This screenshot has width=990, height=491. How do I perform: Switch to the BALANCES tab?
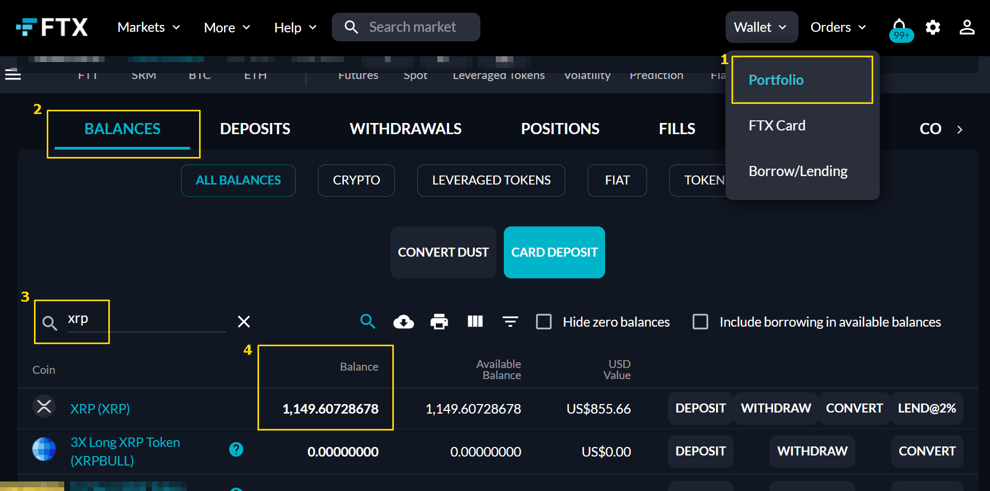(x=123, y=129)
